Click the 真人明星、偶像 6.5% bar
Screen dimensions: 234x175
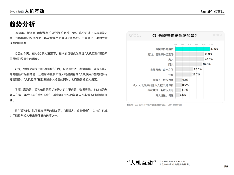177,95
